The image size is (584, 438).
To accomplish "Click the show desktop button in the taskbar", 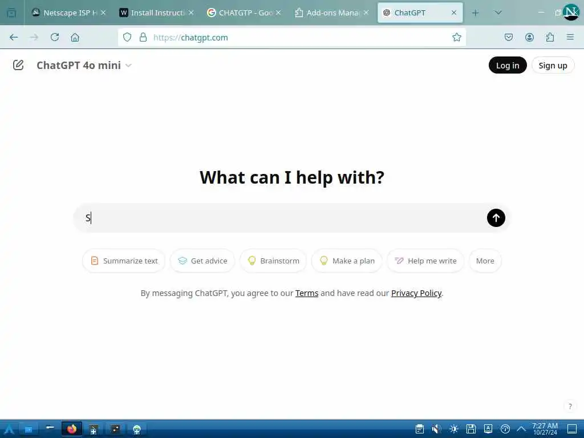I will tap(571, 429).
